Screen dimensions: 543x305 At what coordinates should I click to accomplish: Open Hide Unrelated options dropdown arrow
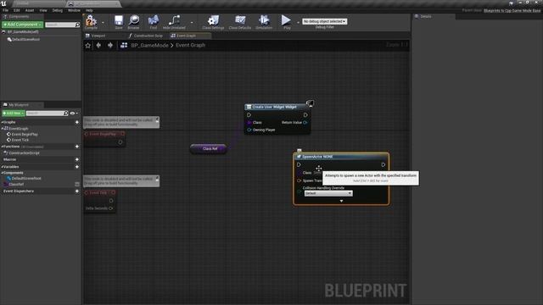(x=192, y=23)
